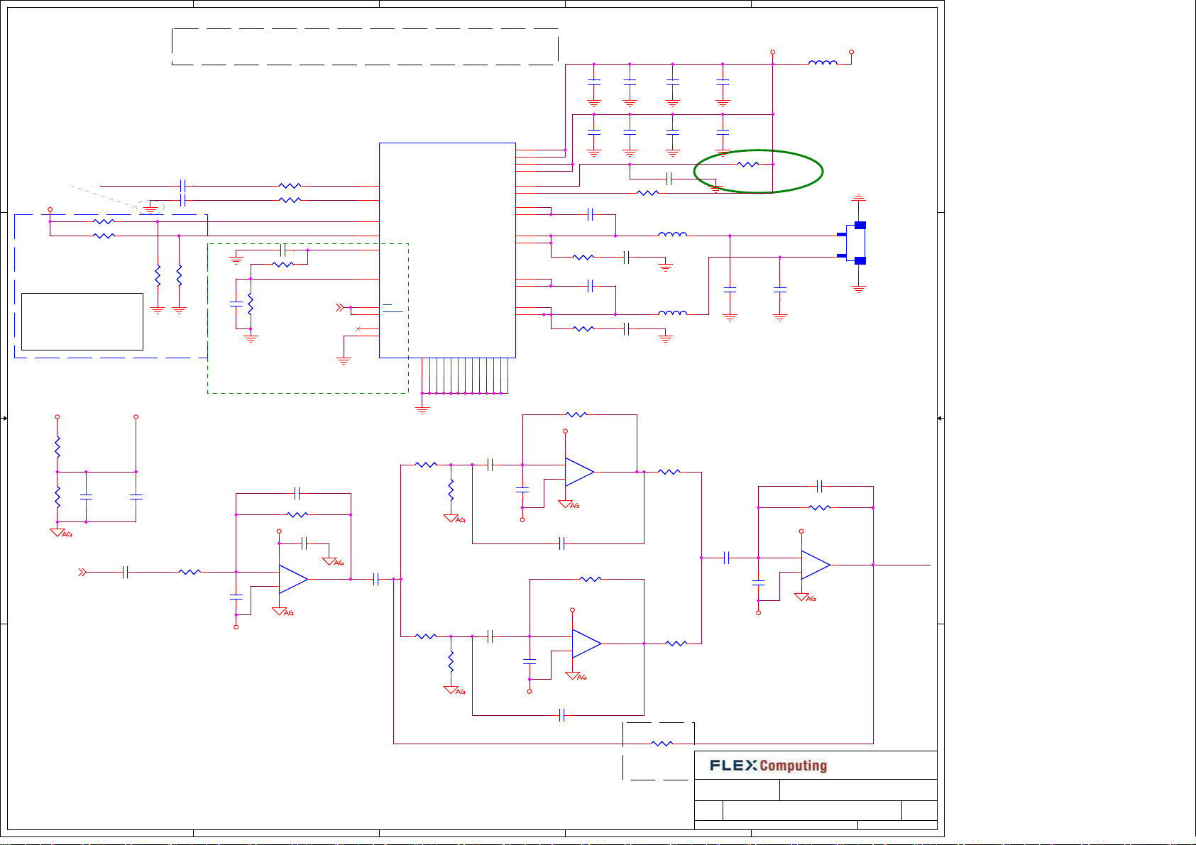The height and width of the screenshot is (845, 1196).
Task: Select ground symbol inside light green dashed ellipse
Action: tap(150, 209)
